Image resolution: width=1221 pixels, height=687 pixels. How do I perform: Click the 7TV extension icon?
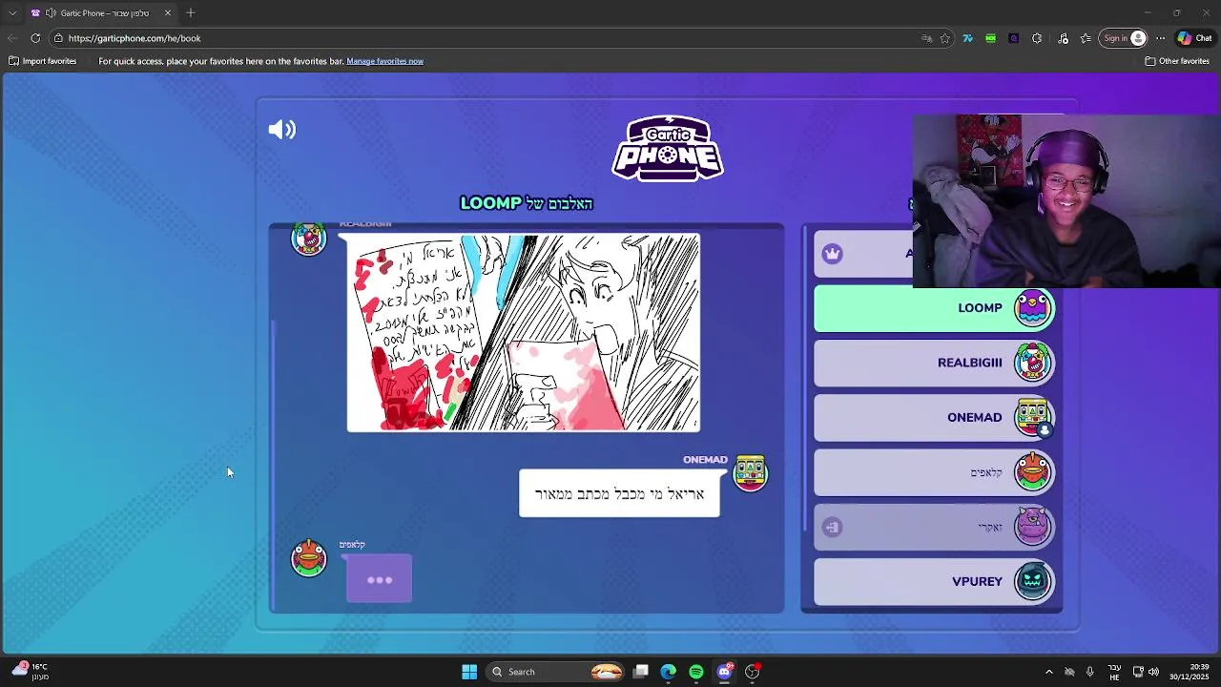tap(968, 38)
